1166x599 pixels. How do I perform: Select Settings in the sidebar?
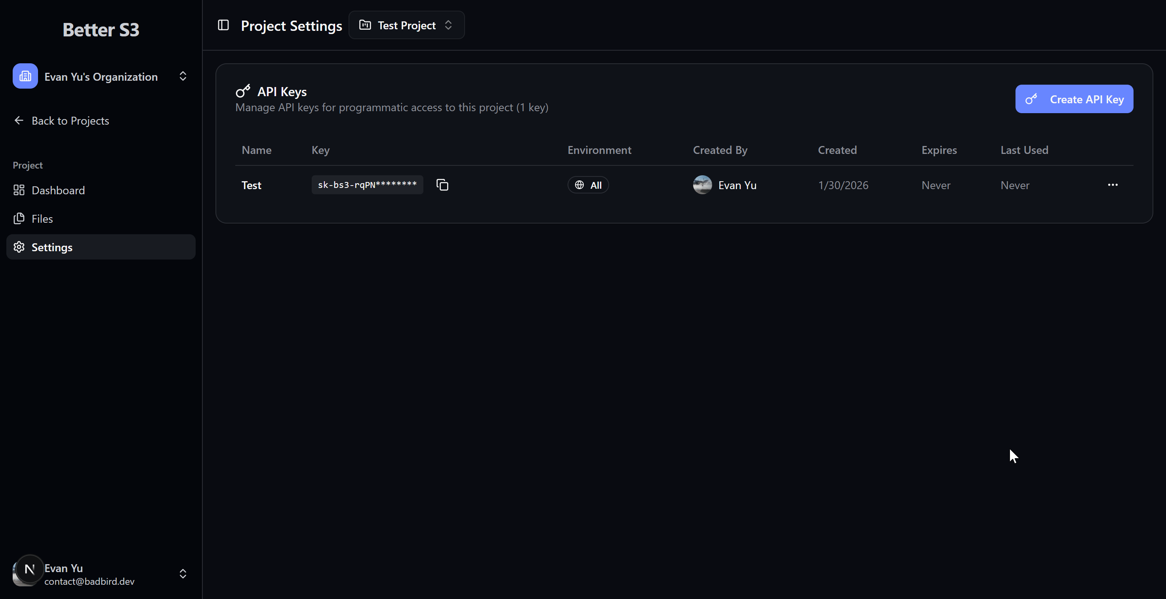click(x=52, y=247)
